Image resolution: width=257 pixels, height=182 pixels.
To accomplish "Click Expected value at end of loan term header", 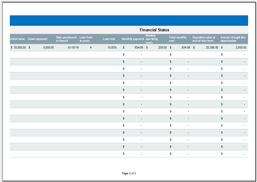I will (204, 39).
